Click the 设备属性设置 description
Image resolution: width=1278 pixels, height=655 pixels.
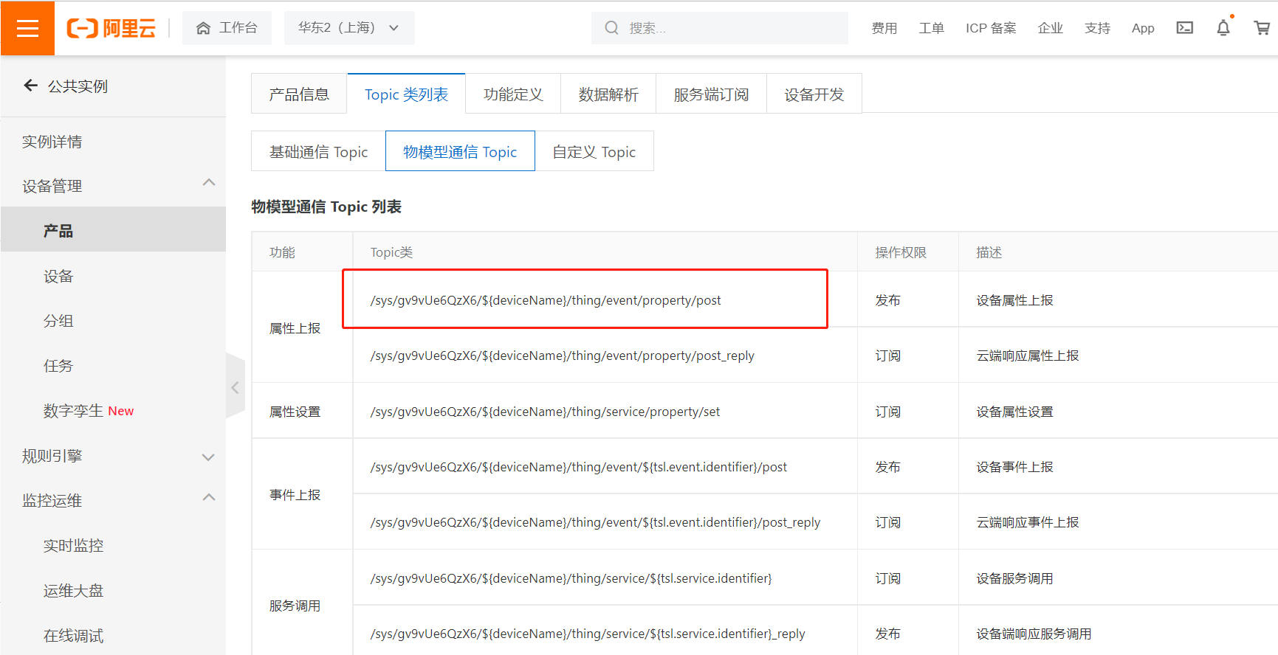point(1014,412)
